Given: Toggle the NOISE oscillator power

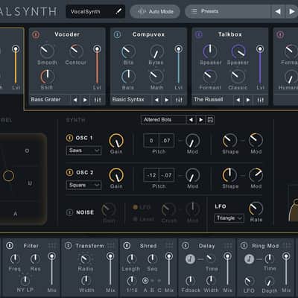Looking at the screenshot, I should point(70,212).
